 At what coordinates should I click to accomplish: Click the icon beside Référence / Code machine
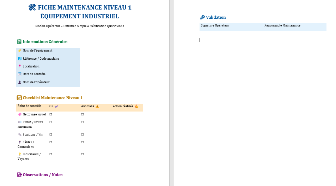click(20, 59)
